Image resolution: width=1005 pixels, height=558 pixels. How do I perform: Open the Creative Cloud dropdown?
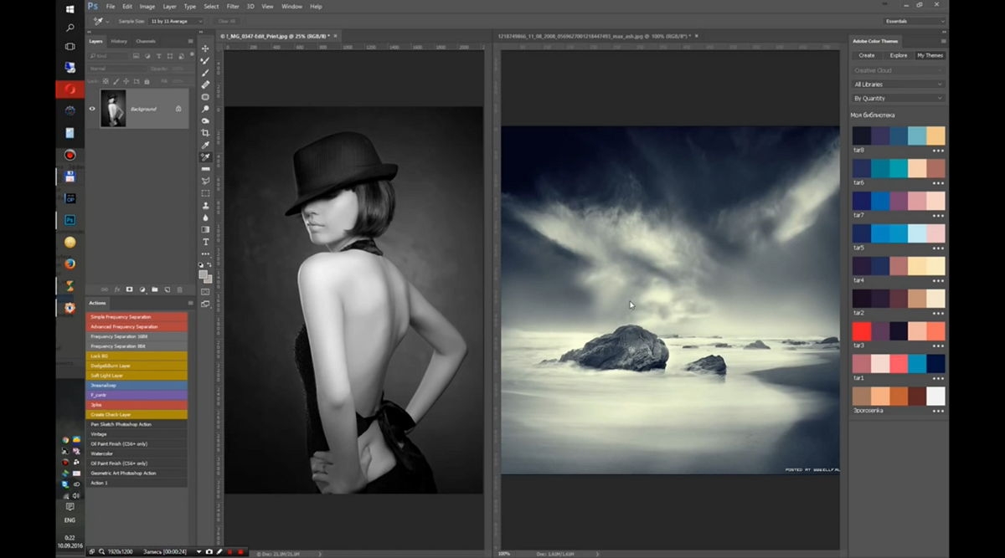[x=898, y=70]
